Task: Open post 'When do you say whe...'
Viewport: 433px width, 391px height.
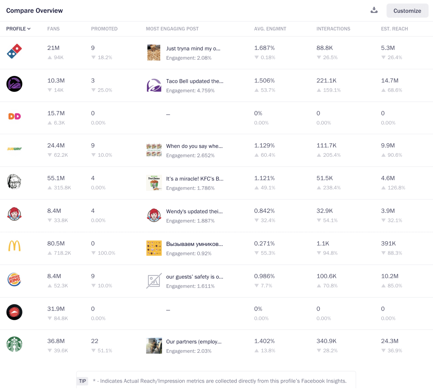Action: point(195,146)
